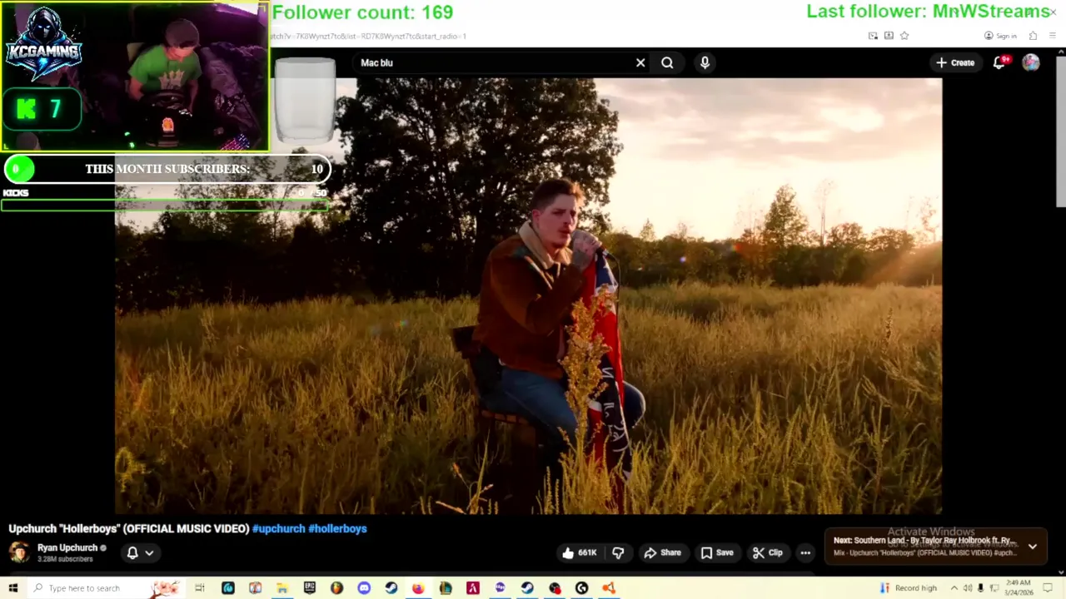The image size is (1066, 599).
Task: Save the video to a playlist
Action: click(x=717, y=552)
